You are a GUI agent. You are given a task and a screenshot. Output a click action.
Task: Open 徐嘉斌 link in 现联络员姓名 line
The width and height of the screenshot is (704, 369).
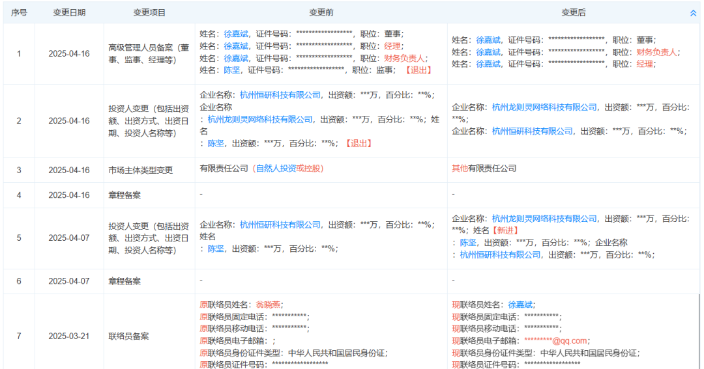pyautogui.click(x=521, y=305)
